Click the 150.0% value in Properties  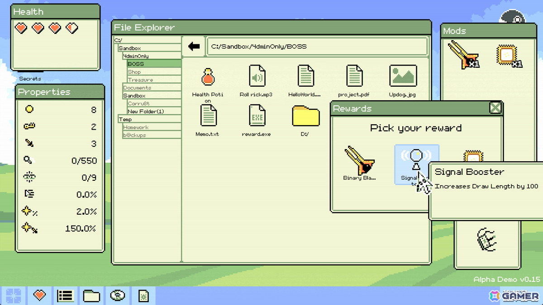81,229
